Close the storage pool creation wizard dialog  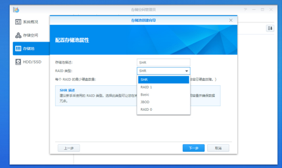coord(231,20)
